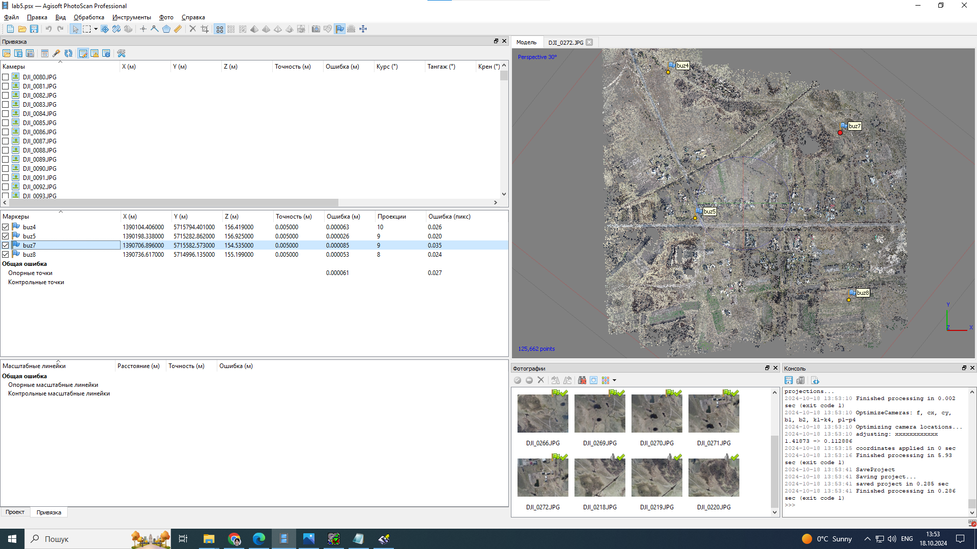The width and height of the screenshot is (977, 549).
Task: Select the ruler measurement tool
Action: click(x=178, y=29)
